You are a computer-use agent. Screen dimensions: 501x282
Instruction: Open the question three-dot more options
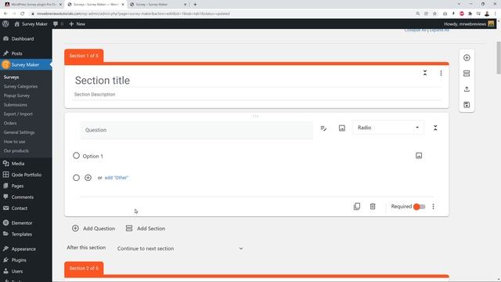[433, 207]
